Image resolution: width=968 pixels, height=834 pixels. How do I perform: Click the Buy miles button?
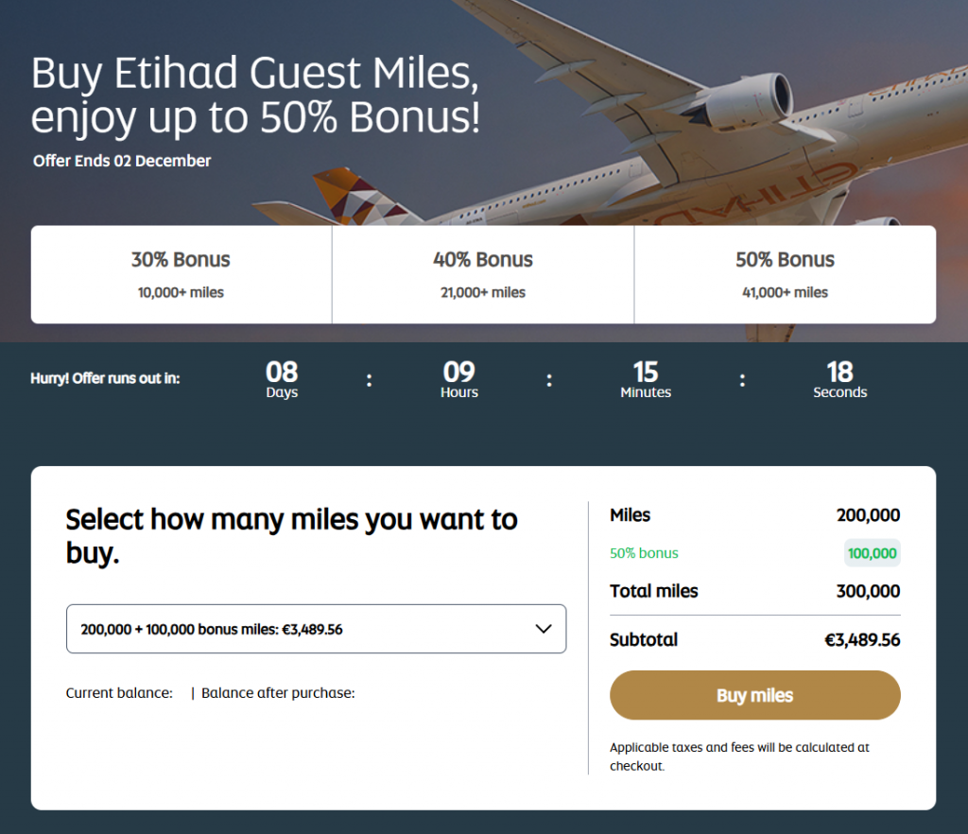[x=754, y=694]
